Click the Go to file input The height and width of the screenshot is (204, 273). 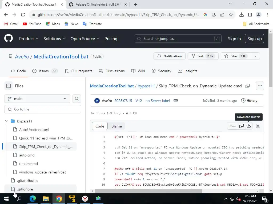pyautogui.click(x=43, y=109)
